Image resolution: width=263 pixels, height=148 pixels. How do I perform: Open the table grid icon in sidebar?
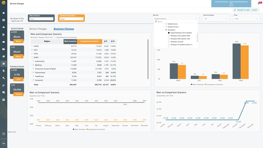point(4,20)
